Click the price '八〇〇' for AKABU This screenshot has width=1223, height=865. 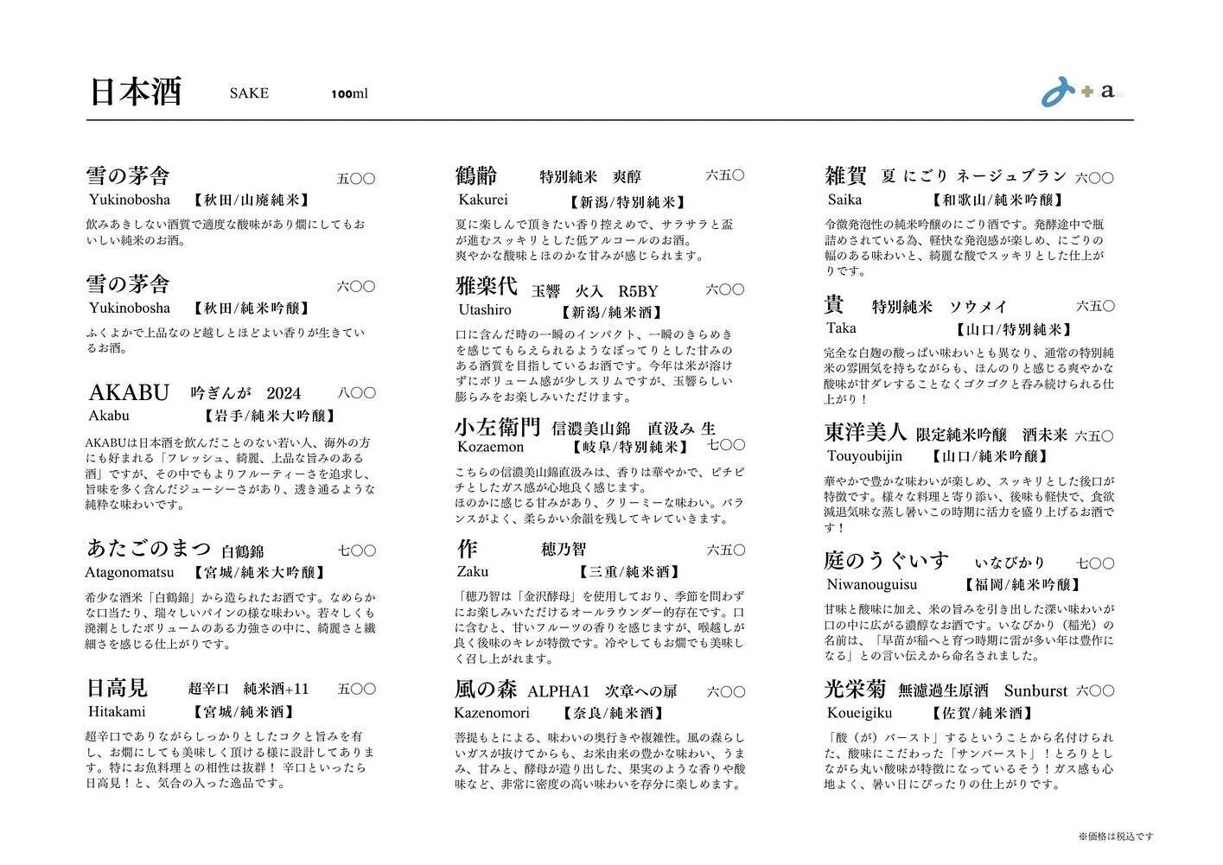pos(357,394)
